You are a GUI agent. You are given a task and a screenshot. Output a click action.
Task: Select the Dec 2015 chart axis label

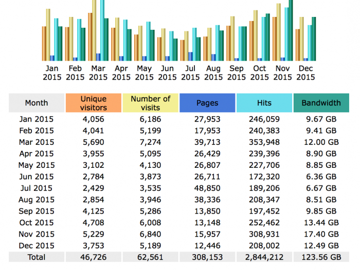click(305, 73)
